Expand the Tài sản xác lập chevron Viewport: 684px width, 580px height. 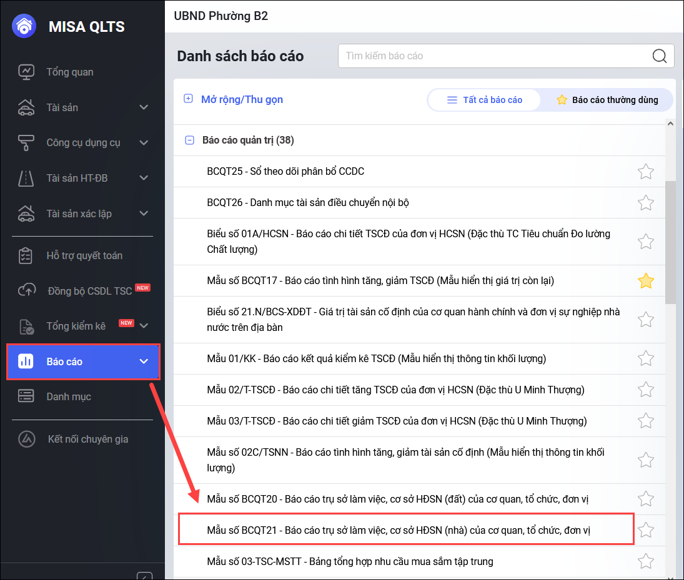point(144,214)
